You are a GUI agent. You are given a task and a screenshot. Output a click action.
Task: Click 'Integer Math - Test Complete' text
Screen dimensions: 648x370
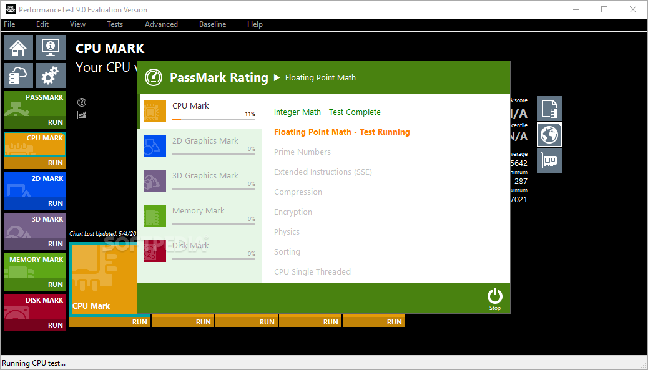(327, 112)
